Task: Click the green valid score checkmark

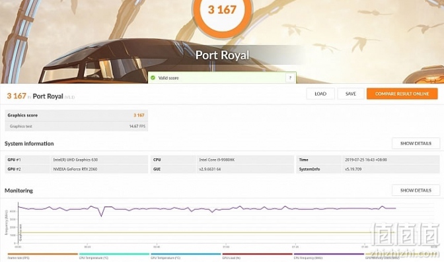Action: [153, 78]
